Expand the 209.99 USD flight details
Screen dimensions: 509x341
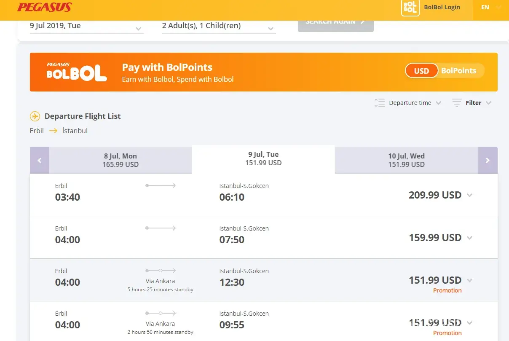pyautogui.click(x=470, y=195)
